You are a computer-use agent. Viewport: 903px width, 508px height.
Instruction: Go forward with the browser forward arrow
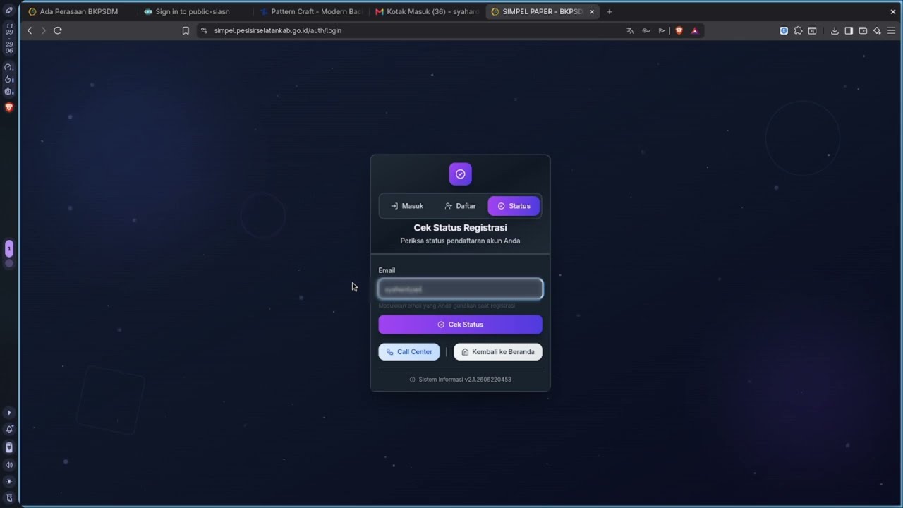[43, 30]
